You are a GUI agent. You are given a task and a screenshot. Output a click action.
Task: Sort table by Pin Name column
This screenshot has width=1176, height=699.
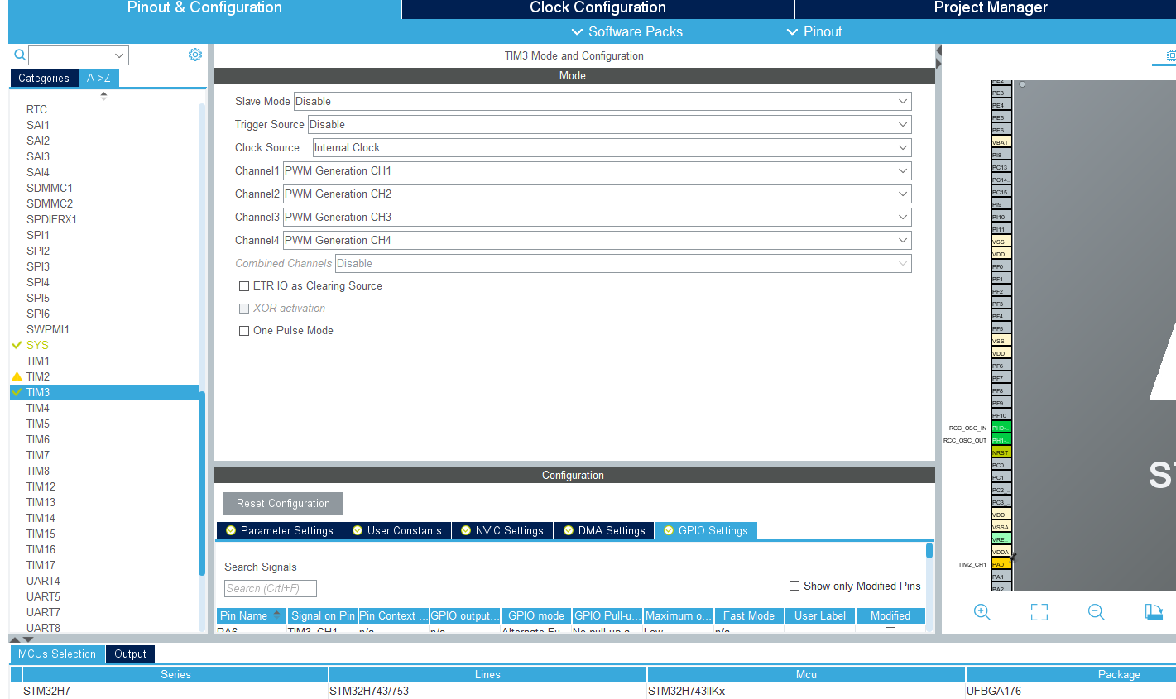[x=252, y=615]
